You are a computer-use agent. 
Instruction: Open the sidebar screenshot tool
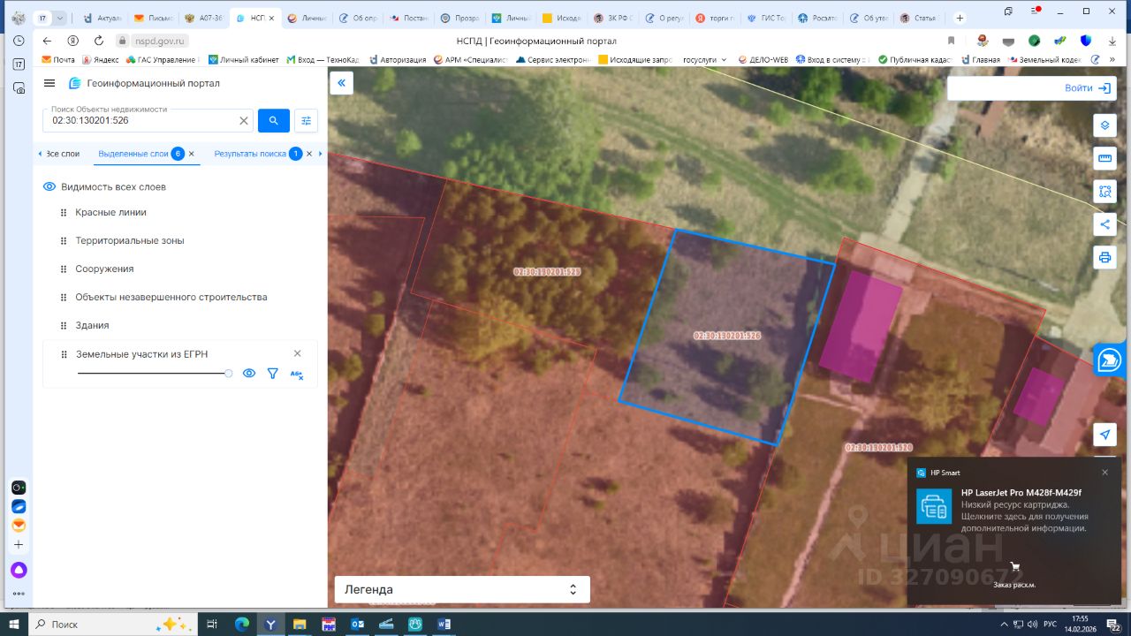pyautogui.click(x=19, y=87)
